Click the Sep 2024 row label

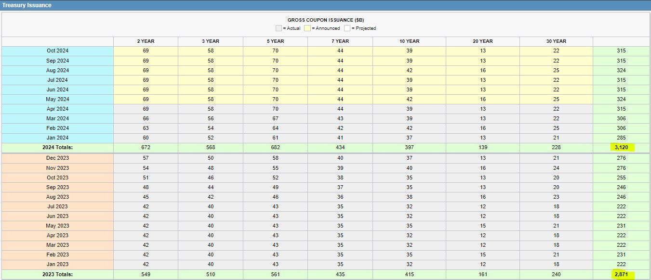[58, 61]
